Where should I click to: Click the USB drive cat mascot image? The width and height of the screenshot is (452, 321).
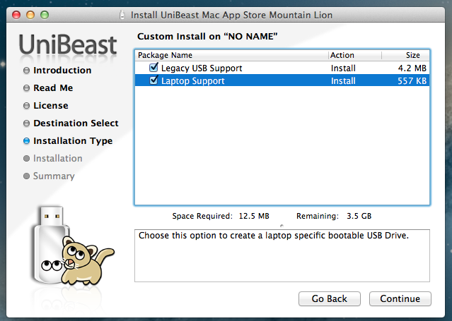(x=73, y=246)
